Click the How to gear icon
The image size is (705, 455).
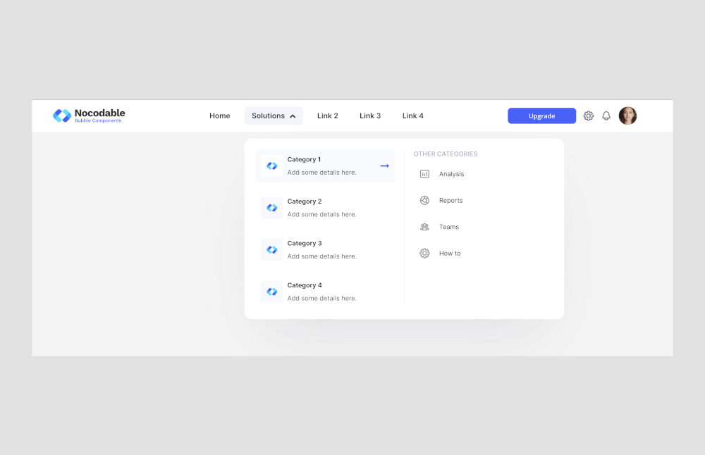(424, 253)
